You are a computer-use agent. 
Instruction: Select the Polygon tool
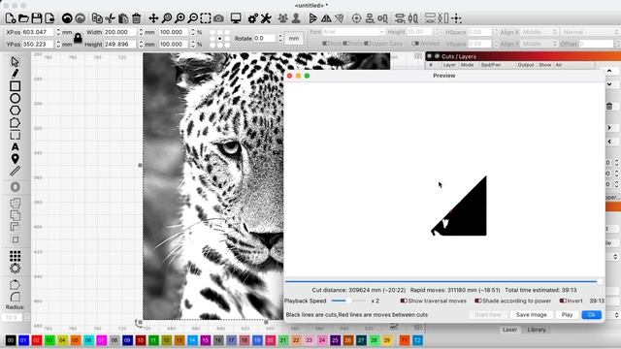(16, 111)
